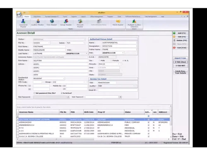Sort by the Assessee Name column header
This screenshot has width=207, height=155.
(x=39, y=112)
